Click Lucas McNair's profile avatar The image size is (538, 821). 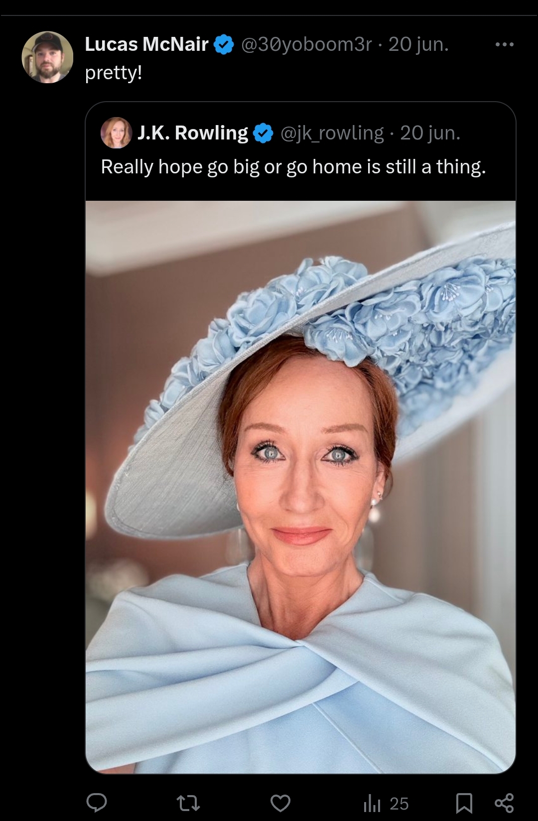(47, 57)
